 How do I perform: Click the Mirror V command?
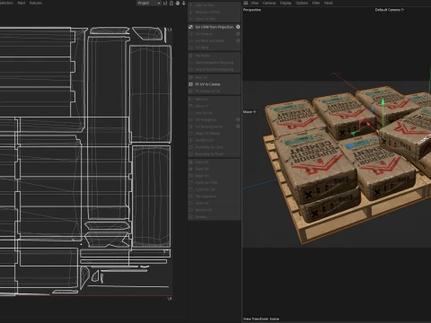(201, 106)
